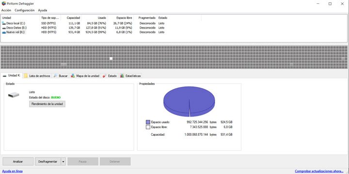Image resolution: width=349 pixels, height=174 pixels.
Task: Click the magnifier icon of Buscar tab
Action: (55, 76)
